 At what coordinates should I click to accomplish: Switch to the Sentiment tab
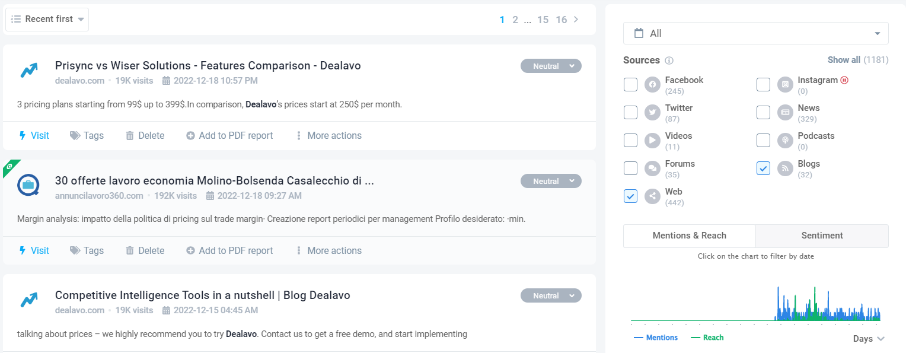822,236
